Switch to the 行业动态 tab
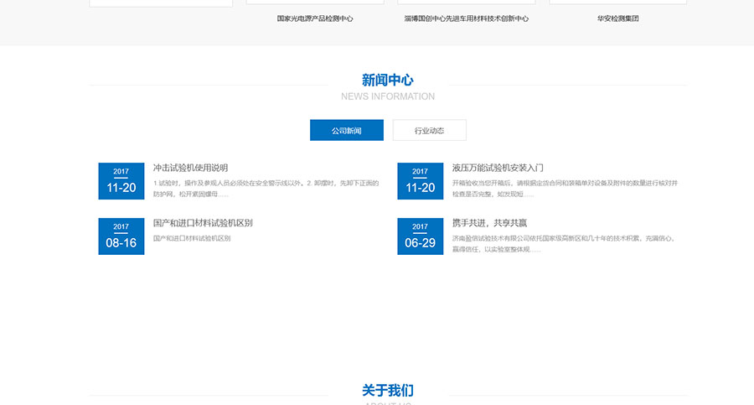This screenshot has width=754, height=405. click(x=430, y=130)
